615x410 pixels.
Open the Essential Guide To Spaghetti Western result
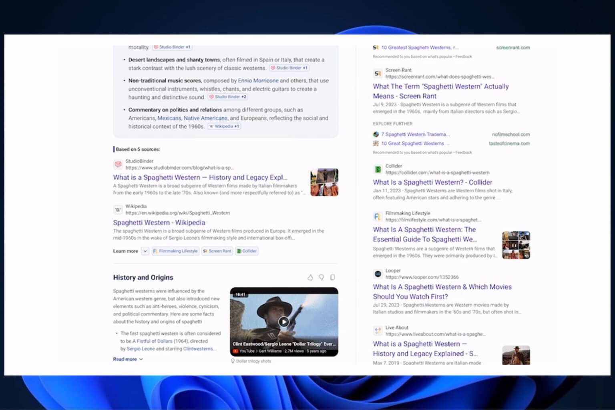pos(425,234)
